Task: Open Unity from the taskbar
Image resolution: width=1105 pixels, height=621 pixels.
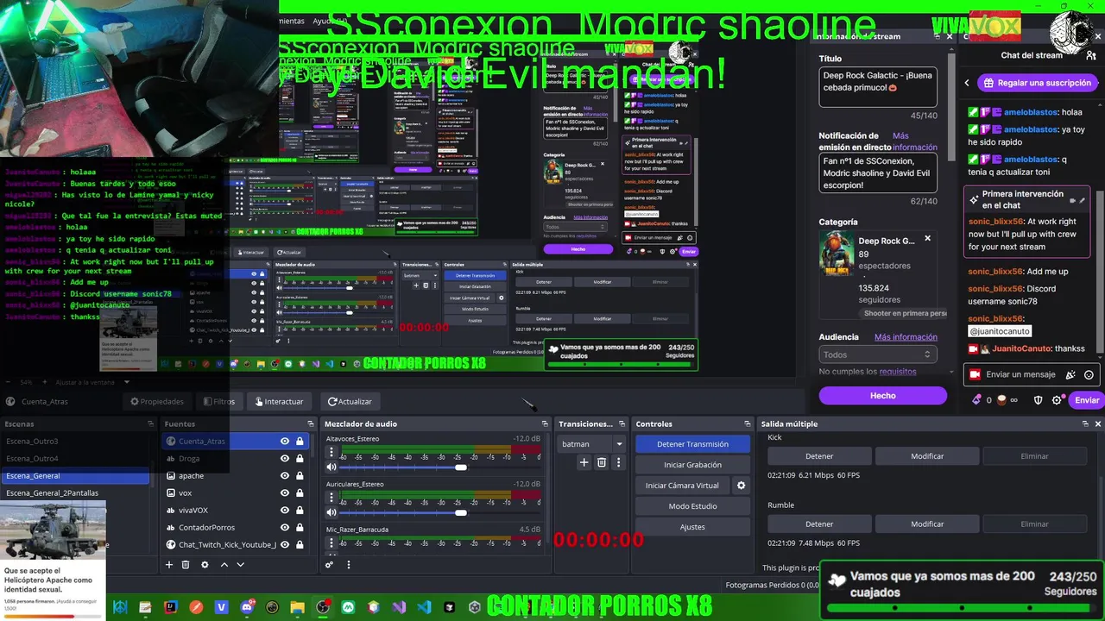Action: (x=474, y=607)
